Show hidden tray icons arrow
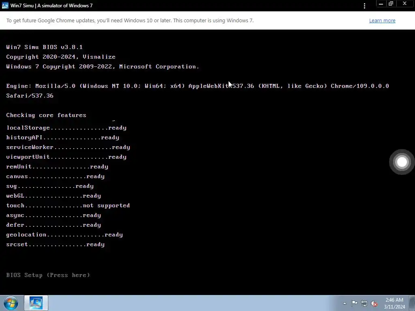 [344, 303]
